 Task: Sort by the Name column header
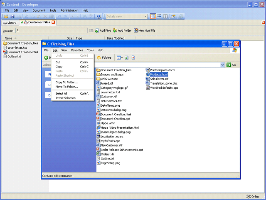pos(25,38)
